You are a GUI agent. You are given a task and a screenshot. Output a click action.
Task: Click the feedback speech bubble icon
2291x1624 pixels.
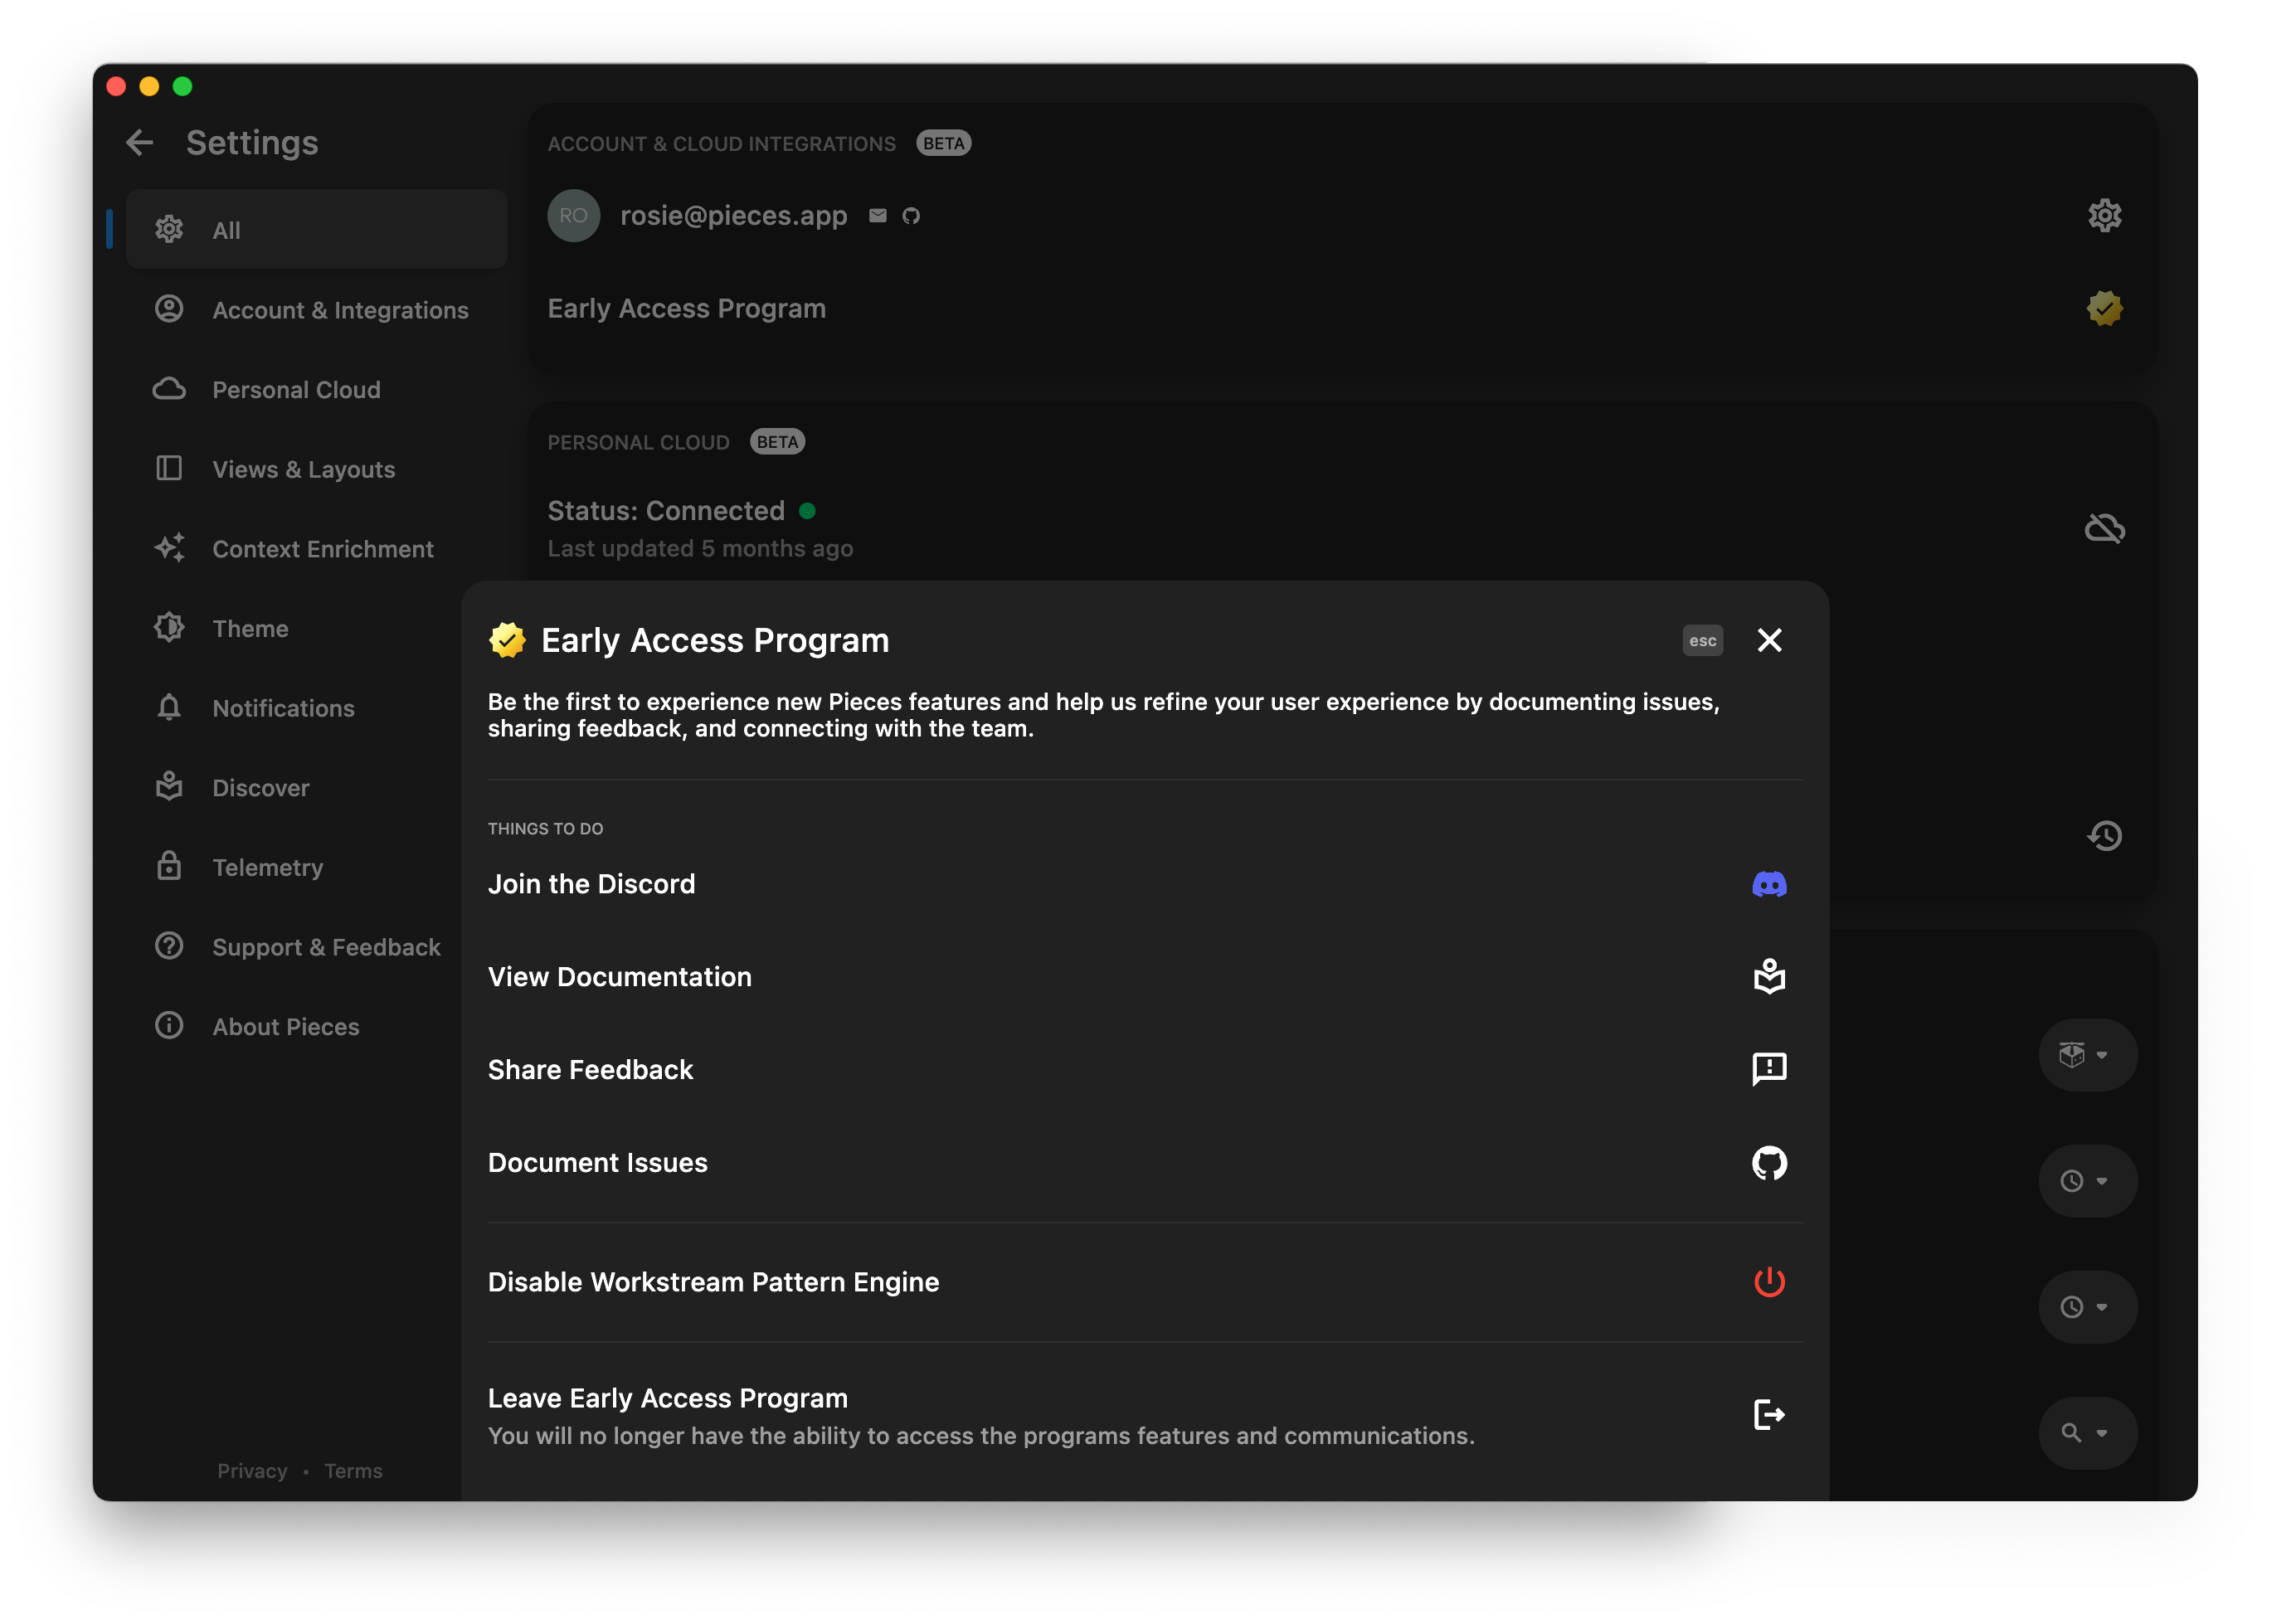point(1769,1068)
